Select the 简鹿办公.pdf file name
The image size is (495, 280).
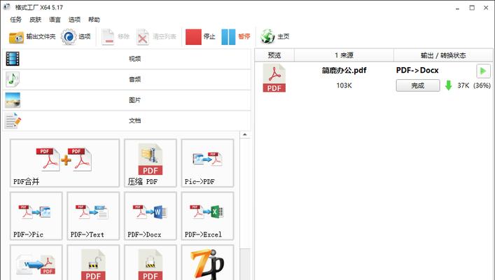pos(344,71)
